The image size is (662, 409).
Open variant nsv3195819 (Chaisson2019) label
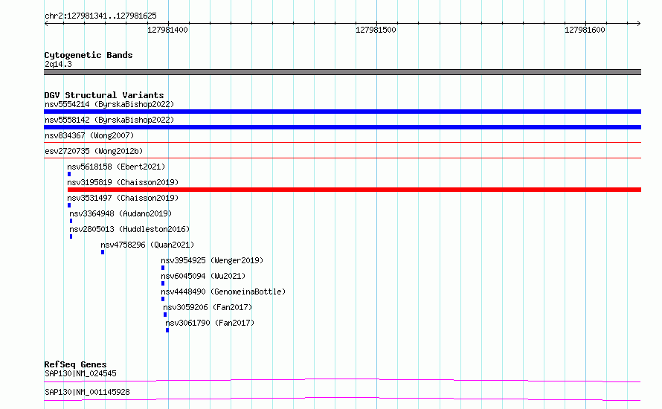[123, 182]
